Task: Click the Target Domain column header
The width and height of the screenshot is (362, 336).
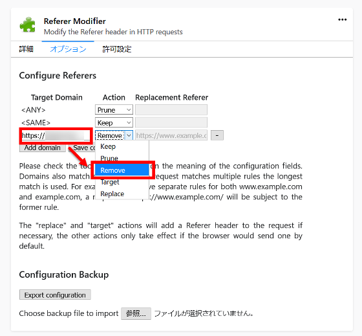Action: point(57,98)
